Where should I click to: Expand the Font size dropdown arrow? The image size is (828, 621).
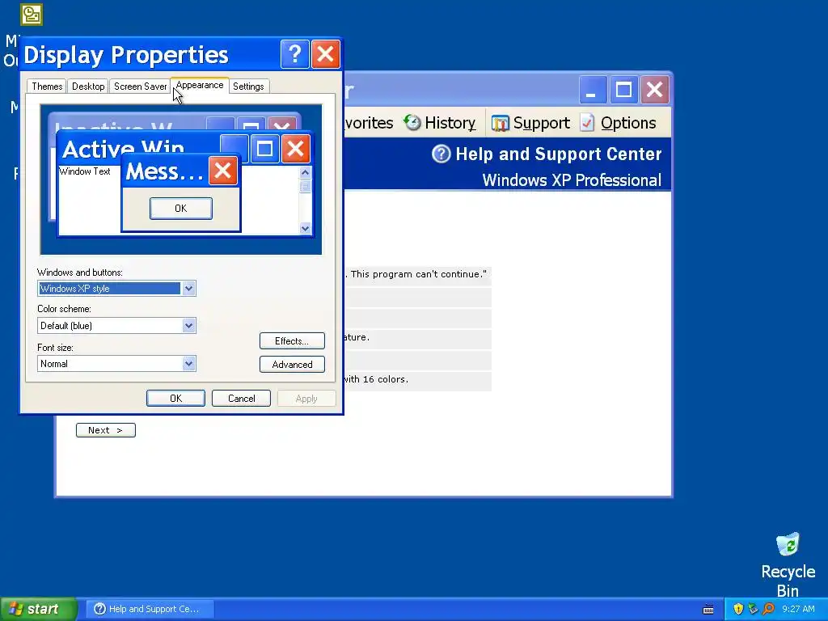[188, 363]
